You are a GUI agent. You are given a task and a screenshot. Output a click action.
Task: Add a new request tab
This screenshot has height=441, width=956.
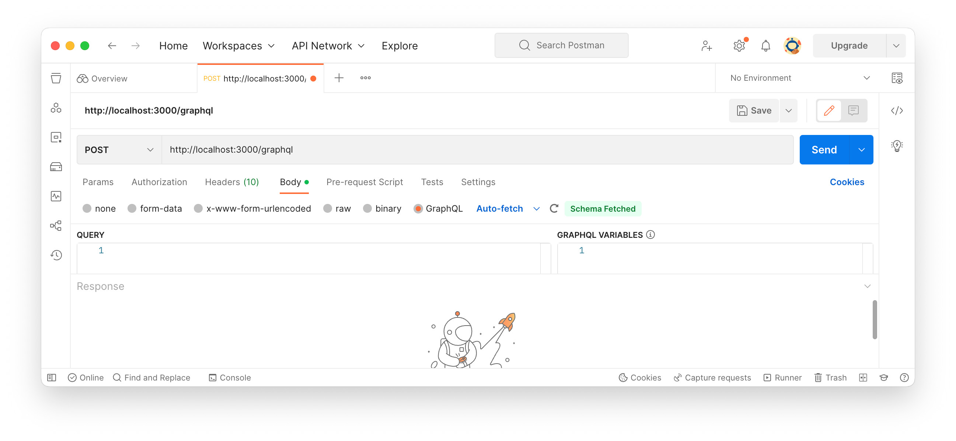[x=339, y=78]
